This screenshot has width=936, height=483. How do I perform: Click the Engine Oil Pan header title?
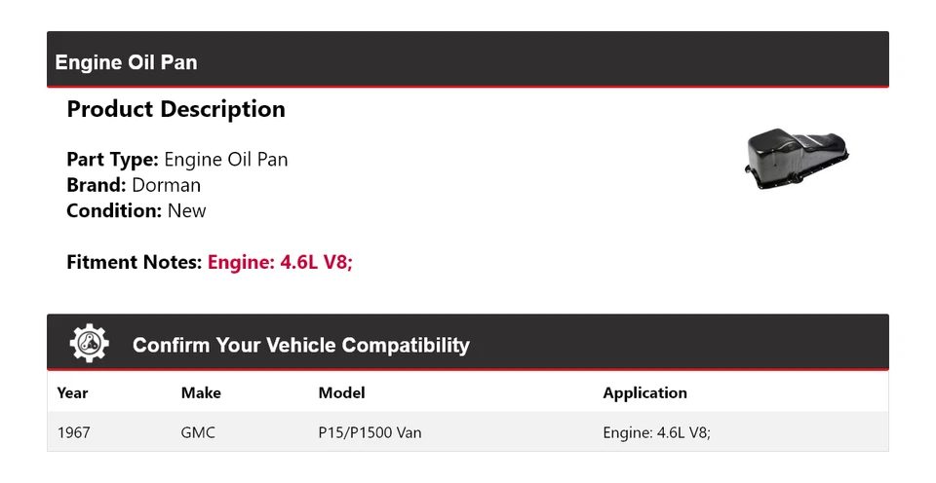point(126,62)
